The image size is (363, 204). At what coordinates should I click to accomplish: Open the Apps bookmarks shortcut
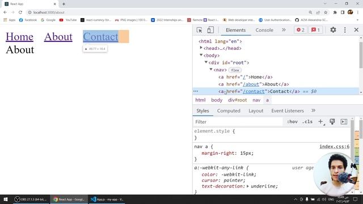(x=10, y=20)
